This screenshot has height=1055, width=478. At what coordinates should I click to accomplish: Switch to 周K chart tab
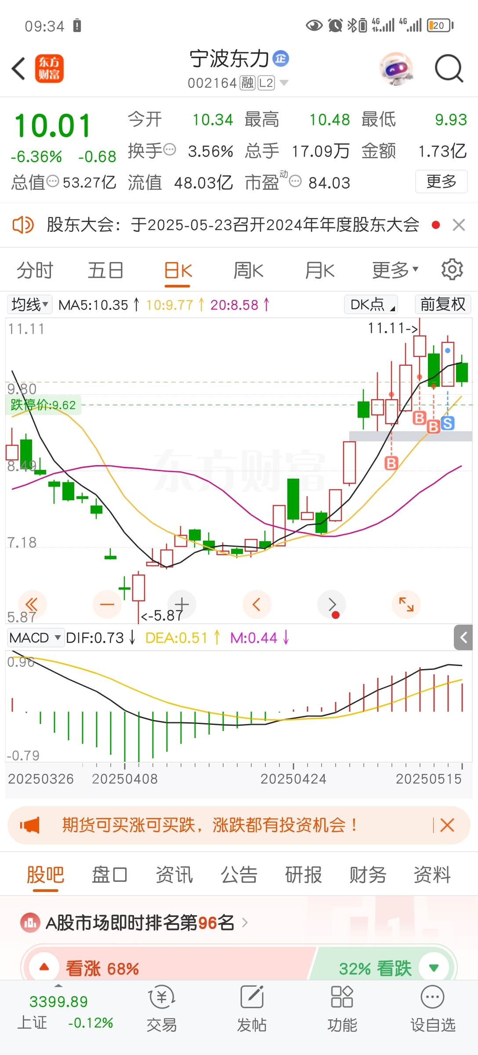tap(248, 270)
